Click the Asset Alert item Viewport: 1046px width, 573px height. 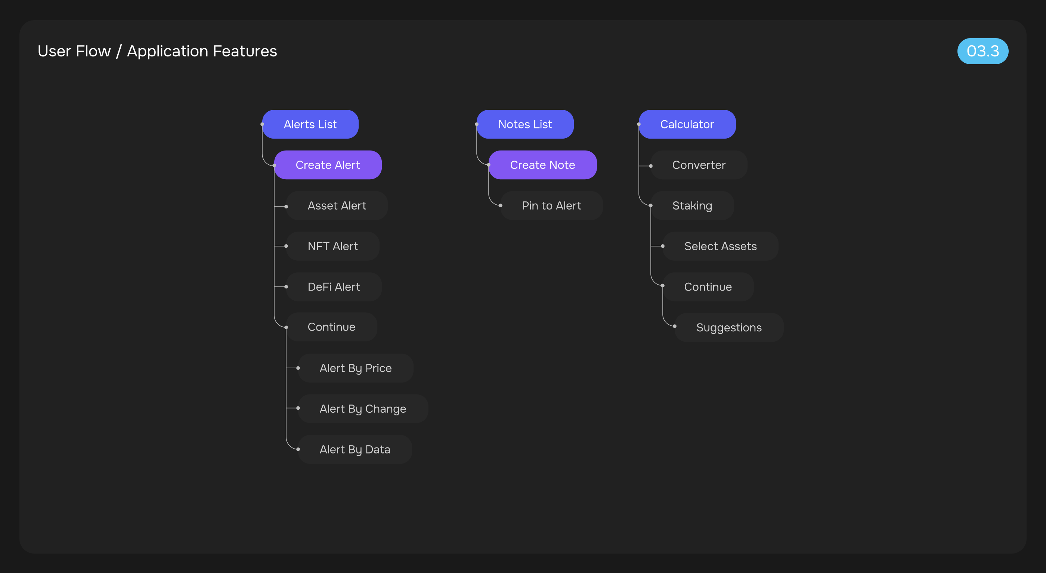click(x=337, y=205)
